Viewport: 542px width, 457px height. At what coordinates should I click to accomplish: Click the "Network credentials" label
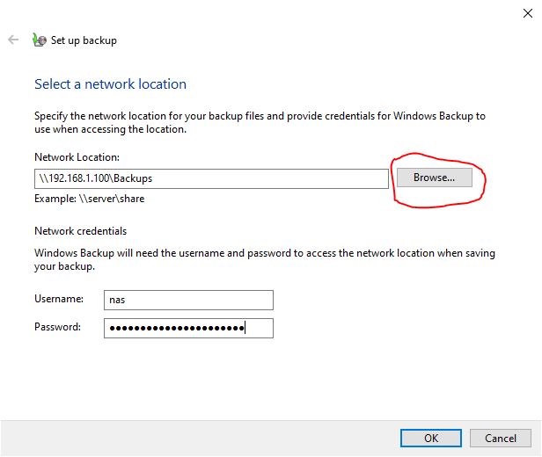[81, 231]
